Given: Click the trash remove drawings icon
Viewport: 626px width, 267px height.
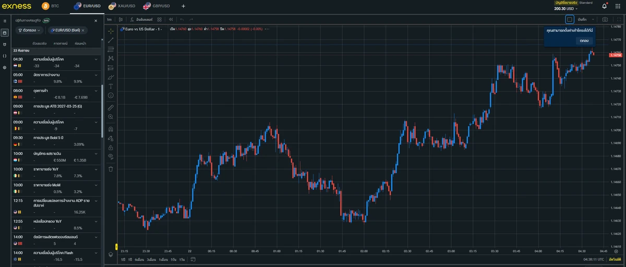Looking at the screenshot, I should point(111,169).
